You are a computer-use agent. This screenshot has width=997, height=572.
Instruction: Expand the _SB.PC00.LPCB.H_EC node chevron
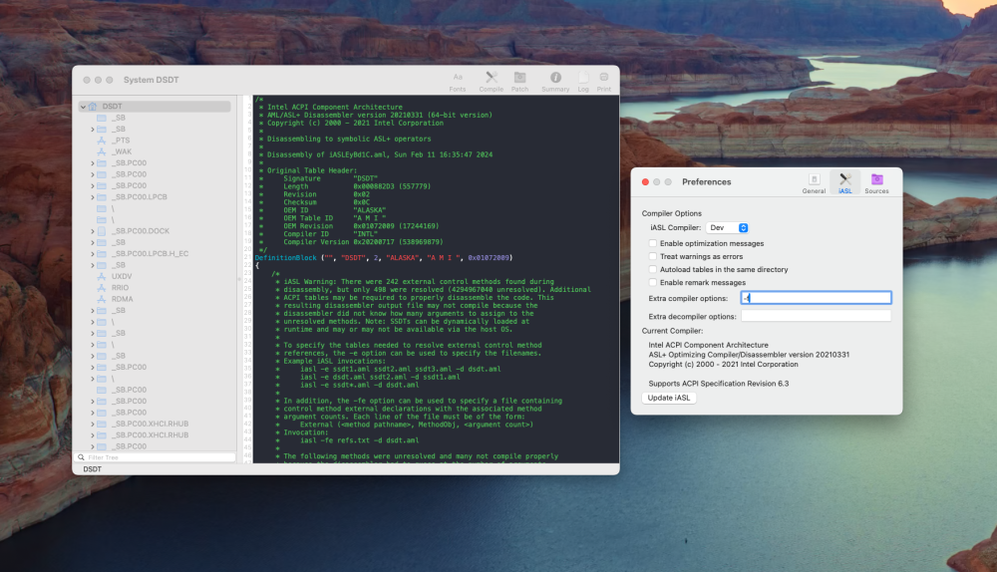[93, 254]
